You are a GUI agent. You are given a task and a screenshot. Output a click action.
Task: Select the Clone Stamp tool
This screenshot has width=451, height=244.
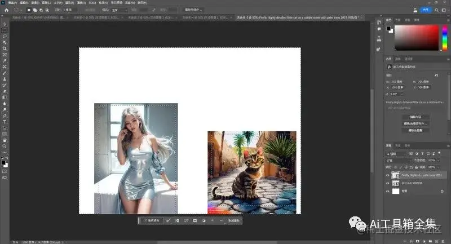pos(5,79)
